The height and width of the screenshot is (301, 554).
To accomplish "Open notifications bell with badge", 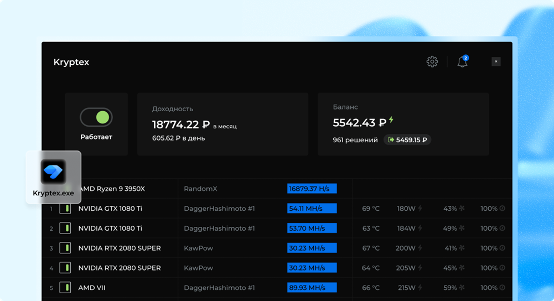I will [x=463, y=62].
